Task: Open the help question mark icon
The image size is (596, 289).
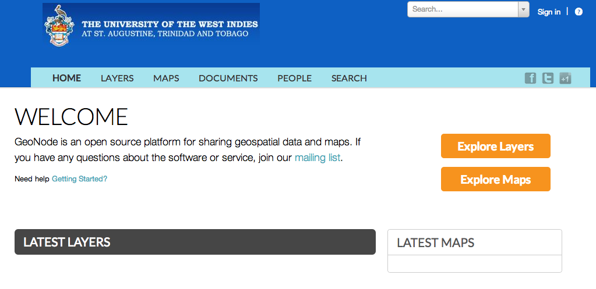Action: click(579, 12)
